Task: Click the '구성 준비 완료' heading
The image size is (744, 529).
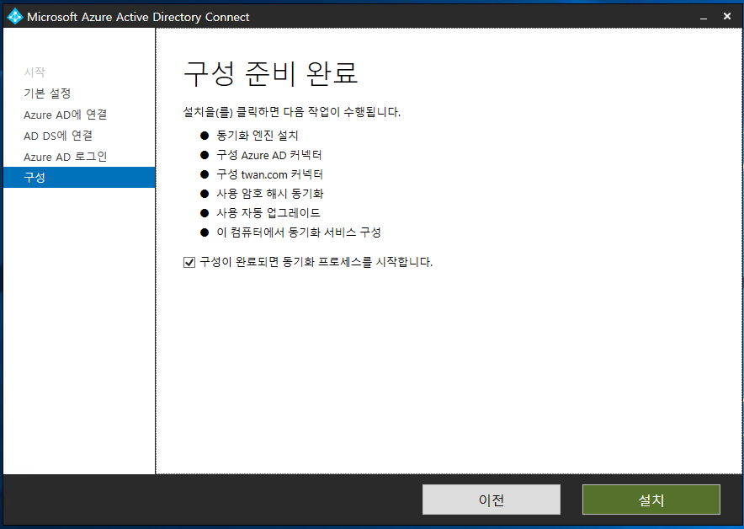Action: (x=270, y=73)
